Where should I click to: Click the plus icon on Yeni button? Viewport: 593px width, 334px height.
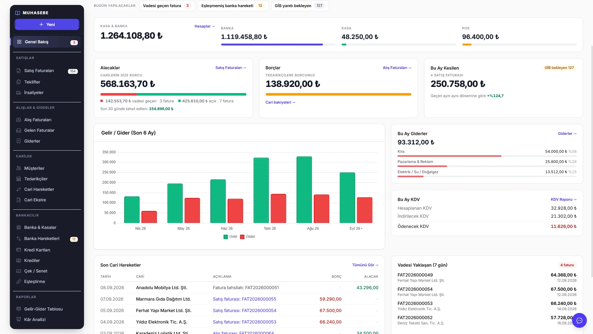coord(41,24)
